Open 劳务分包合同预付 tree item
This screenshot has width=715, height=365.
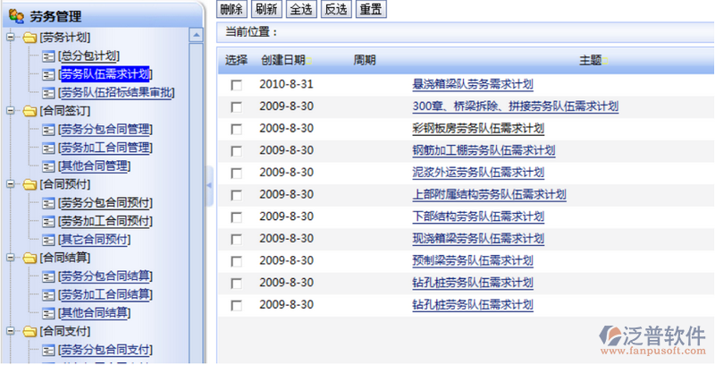click(x=105, y=203)
